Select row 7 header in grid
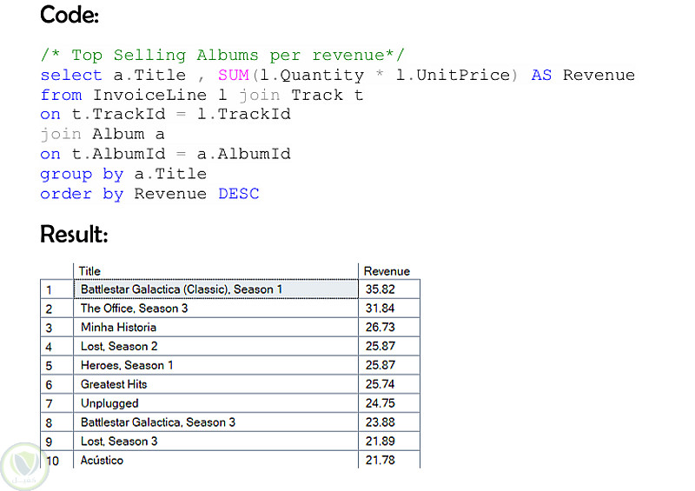695x491 pixels. (x=56, y=403)
